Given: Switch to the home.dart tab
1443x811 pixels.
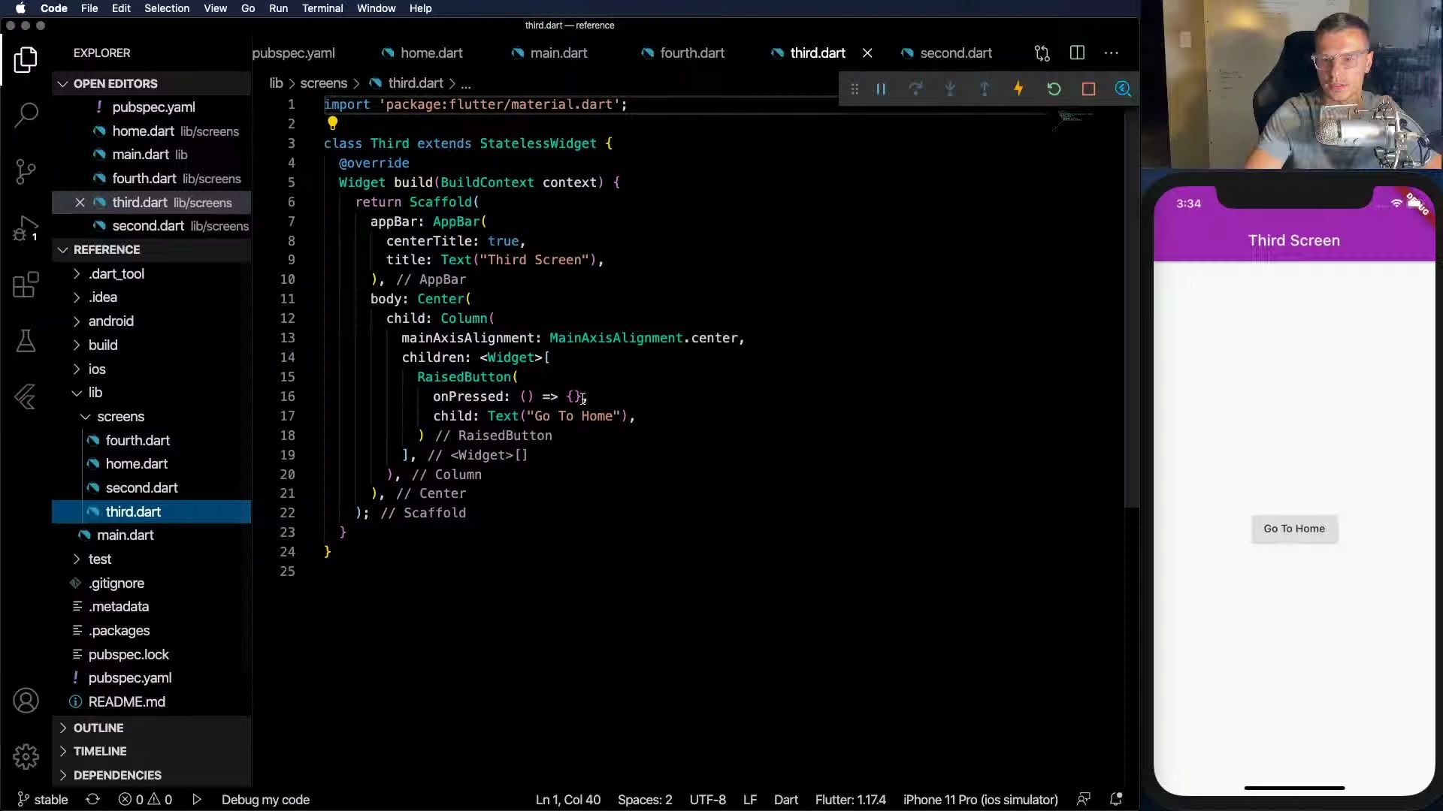Looking at the screenshot, I should coord(431,53).
